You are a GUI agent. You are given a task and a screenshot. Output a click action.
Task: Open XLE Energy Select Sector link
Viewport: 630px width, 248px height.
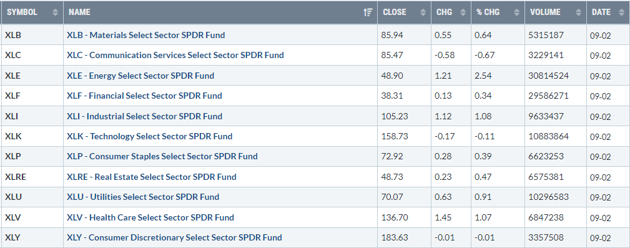[140, 76]
